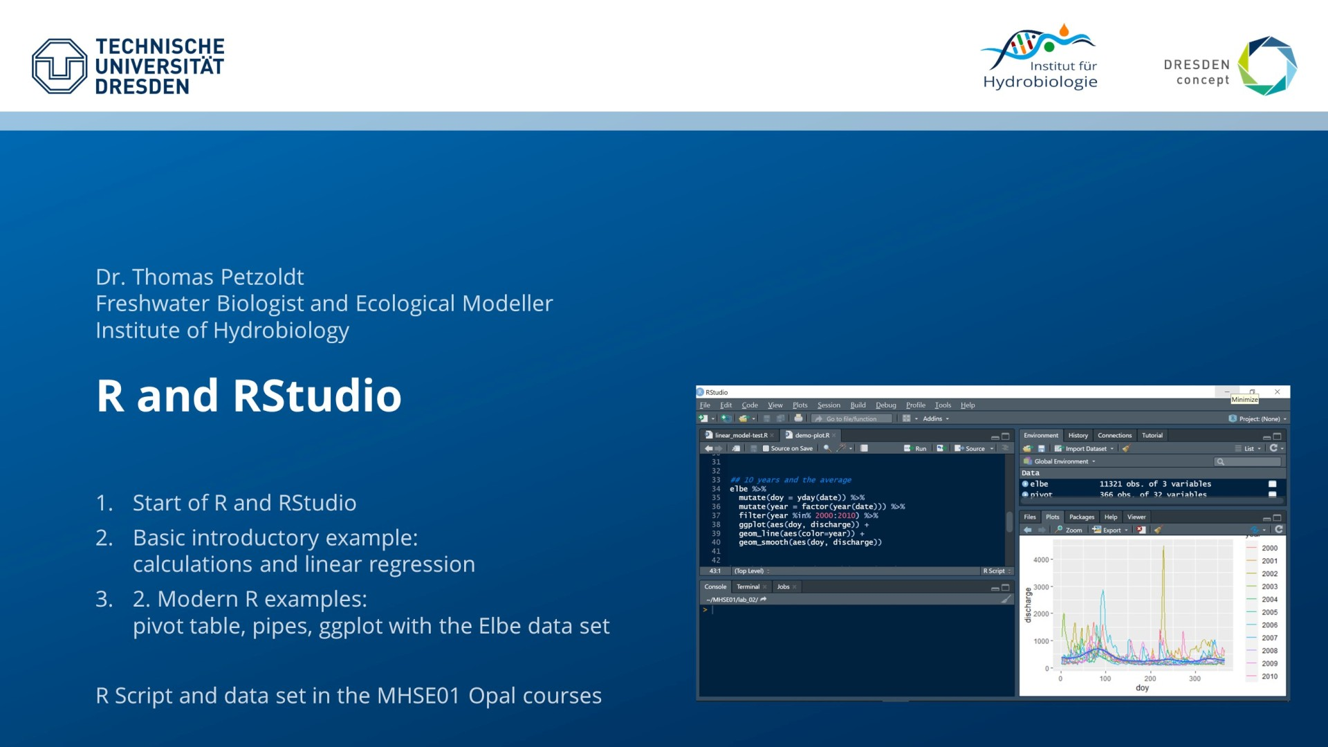Switch to the History tab
The width and height of the screenshot is (1328, 747).
point(1078,436)
